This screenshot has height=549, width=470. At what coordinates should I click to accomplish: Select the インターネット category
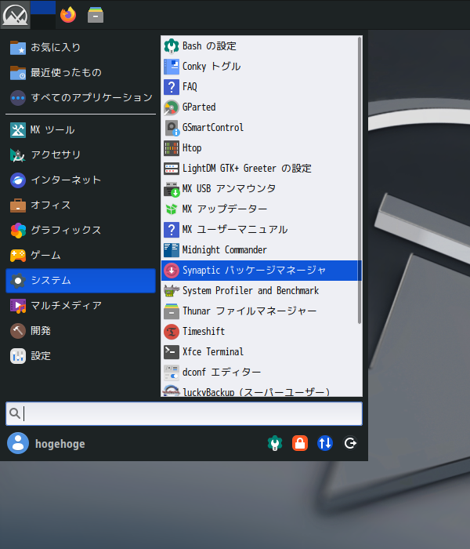point(81,180)
